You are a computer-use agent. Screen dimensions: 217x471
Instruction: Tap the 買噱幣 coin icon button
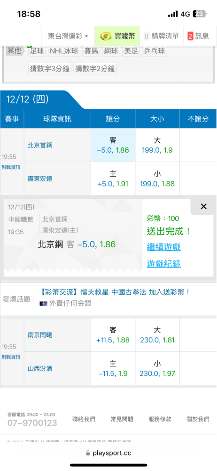117,36
